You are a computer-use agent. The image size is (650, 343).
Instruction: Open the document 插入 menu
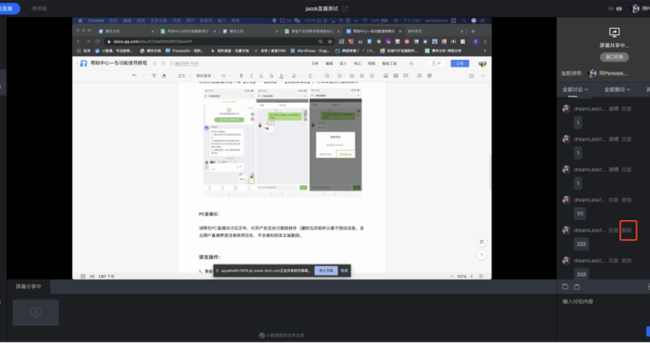pos(343,63)
